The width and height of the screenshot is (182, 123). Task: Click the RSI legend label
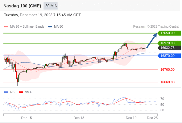pos(13,92)
